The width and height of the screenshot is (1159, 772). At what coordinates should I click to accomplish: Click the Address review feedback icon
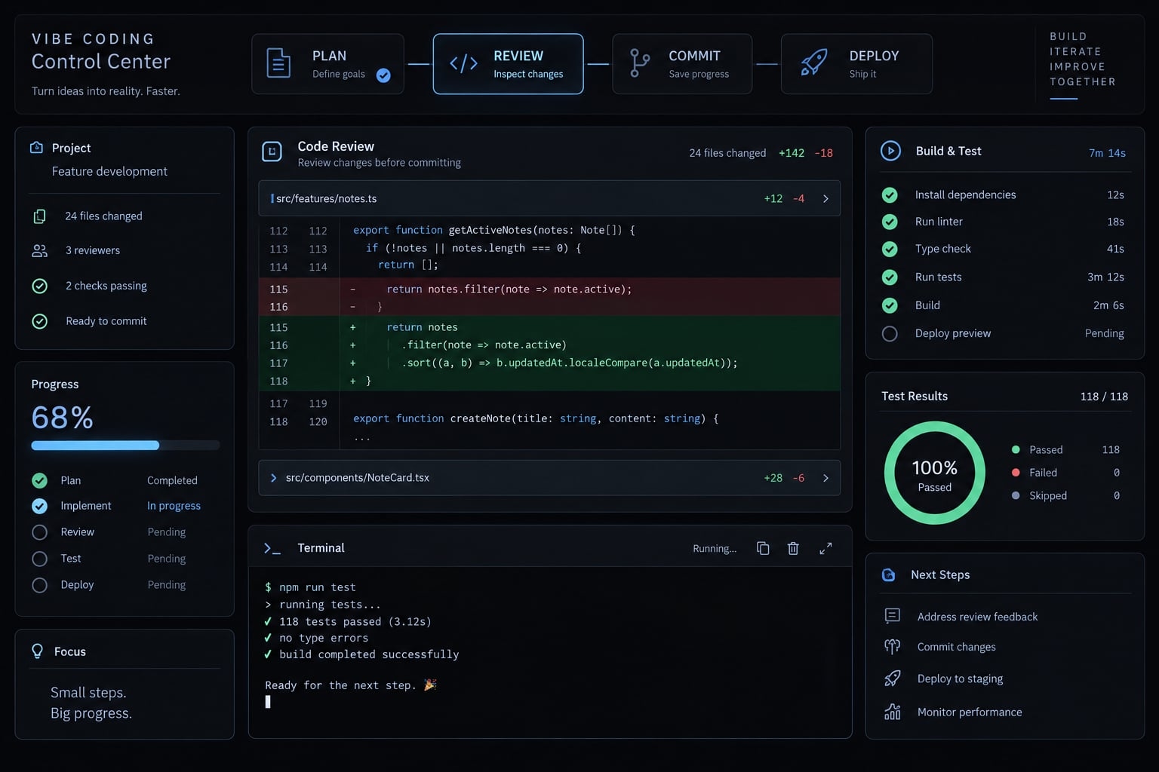point(892,616)
